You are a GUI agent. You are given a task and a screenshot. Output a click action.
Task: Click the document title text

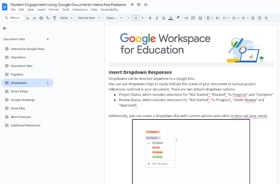point(68,5)
